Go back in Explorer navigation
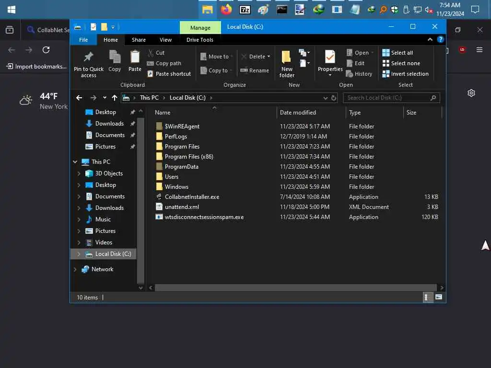 (79, 98)
